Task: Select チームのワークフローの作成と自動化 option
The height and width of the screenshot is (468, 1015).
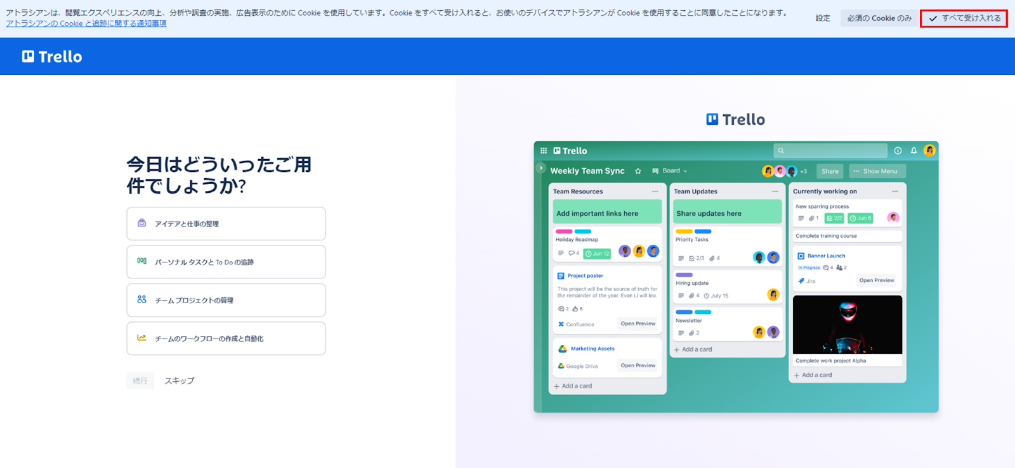Action: pos(226,339)
